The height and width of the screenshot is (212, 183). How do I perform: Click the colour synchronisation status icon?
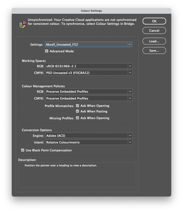tap(22, 24)
